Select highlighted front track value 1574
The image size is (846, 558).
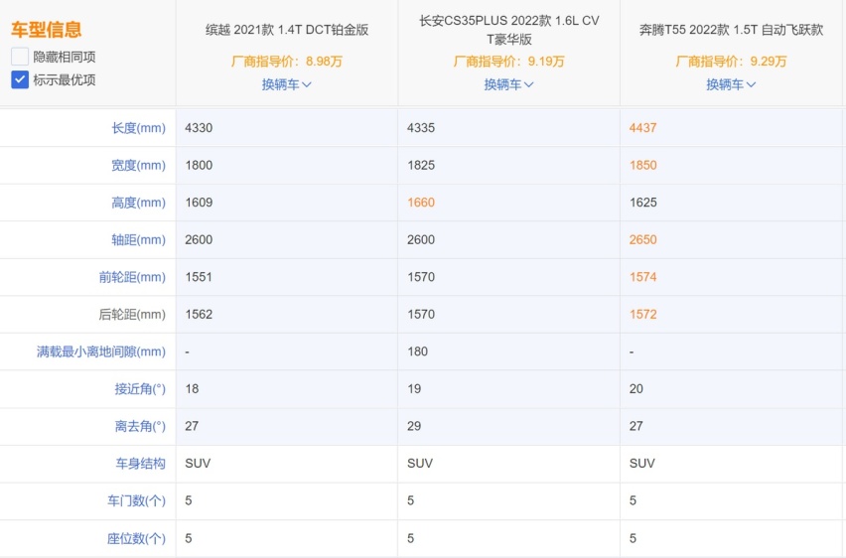click(x=643, y=277)
